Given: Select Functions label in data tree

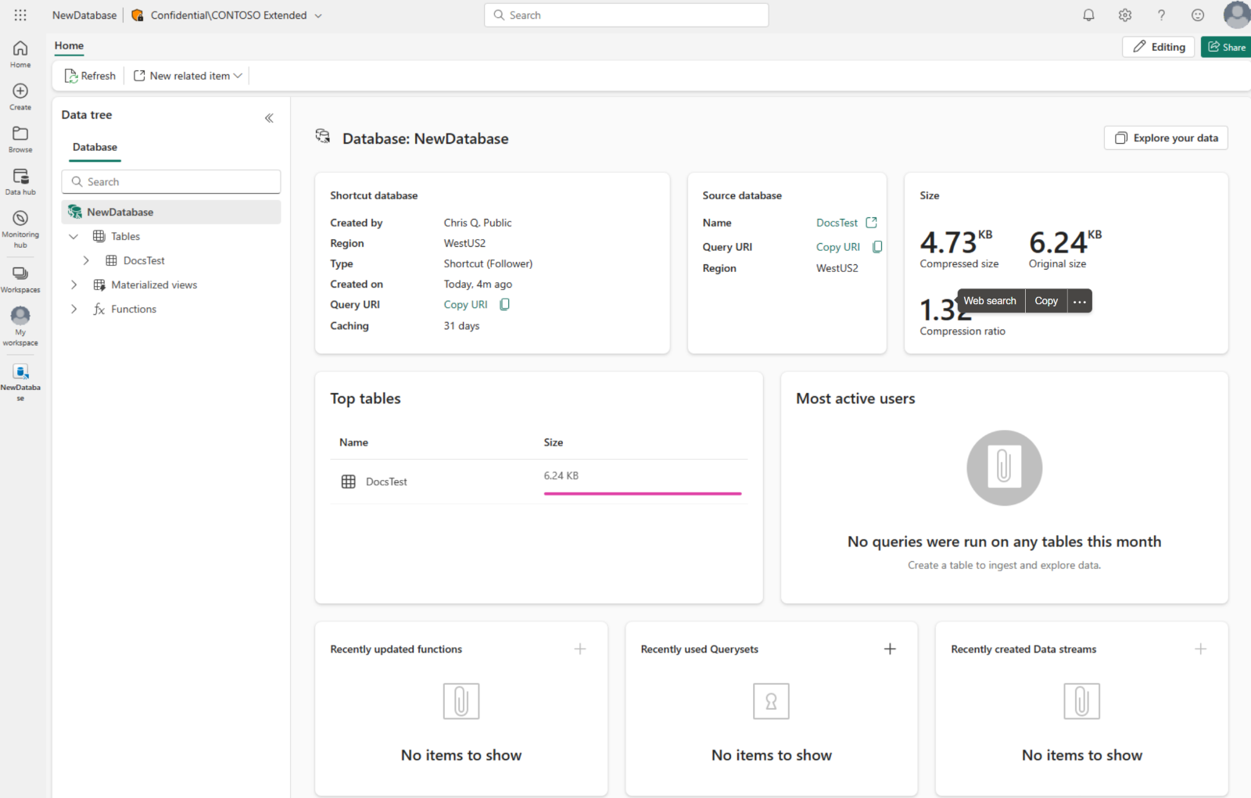Looking at the screenshot, I should [x=134, y=309].
